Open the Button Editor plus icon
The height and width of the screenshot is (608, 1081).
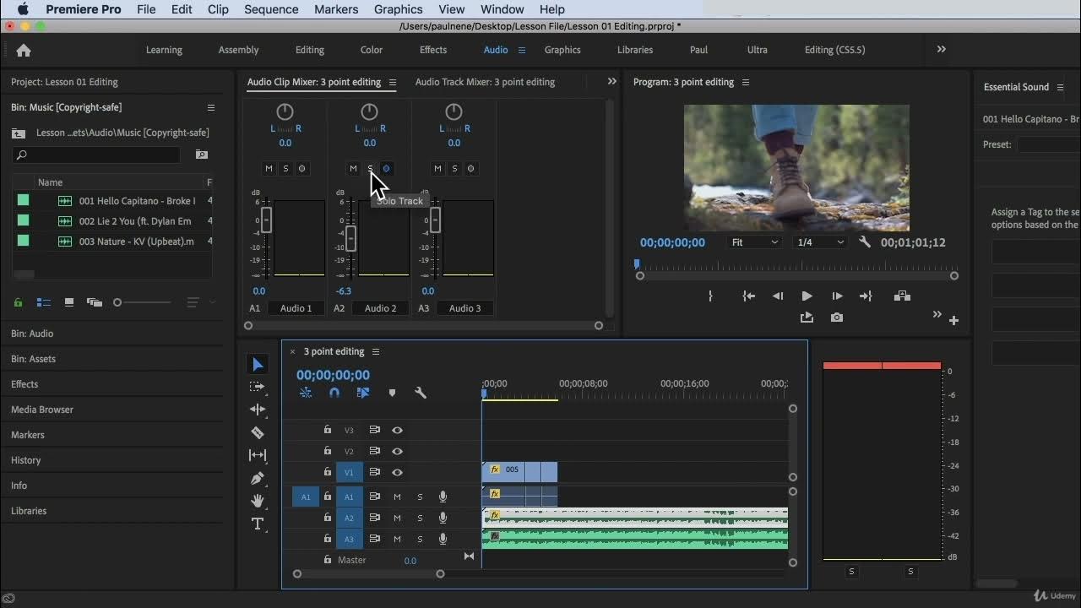coord(953,320)
